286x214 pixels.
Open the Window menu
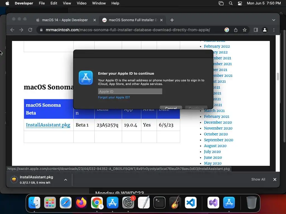pyautogui.click(x=99, y=3)
